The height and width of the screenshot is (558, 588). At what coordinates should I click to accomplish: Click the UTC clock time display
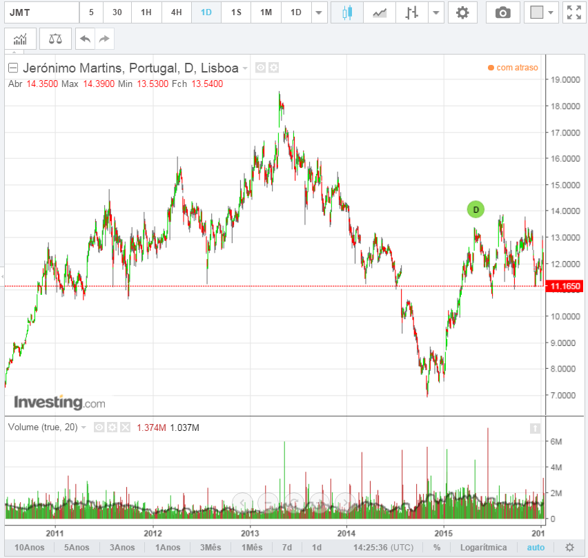coord(383,548)
